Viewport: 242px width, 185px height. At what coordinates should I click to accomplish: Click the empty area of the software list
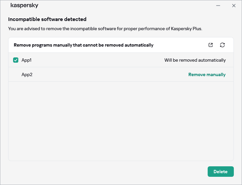[121, 121]
